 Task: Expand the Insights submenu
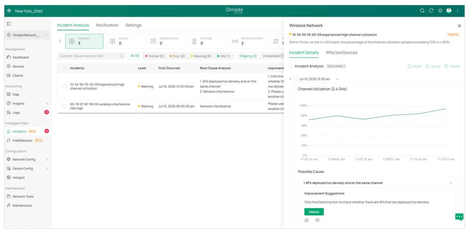tap(47, 104)
